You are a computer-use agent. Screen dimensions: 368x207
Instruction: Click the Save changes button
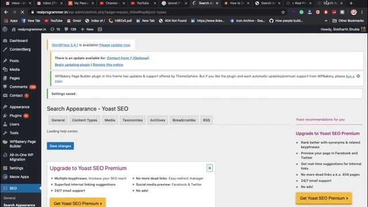(x=60, y=145)
